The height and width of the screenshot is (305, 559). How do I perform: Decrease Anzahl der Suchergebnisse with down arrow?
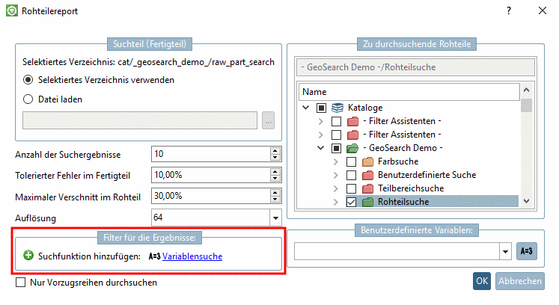pyautogui.click(x=275, y=158)
